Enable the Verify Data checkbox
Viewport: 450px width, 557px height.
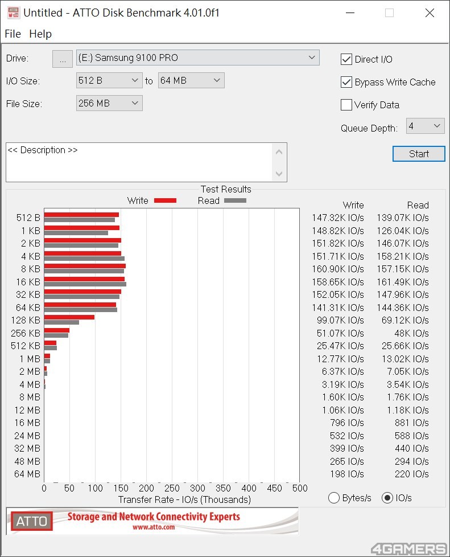[346, 105]
